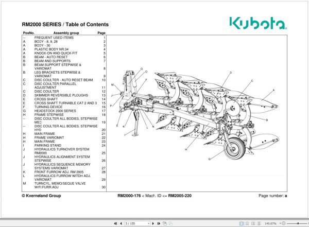309x227 pixels.
Task: Click HYDRAULICS FURROW WITDH ADJ. entry
Action: click(x=62, y=178)
